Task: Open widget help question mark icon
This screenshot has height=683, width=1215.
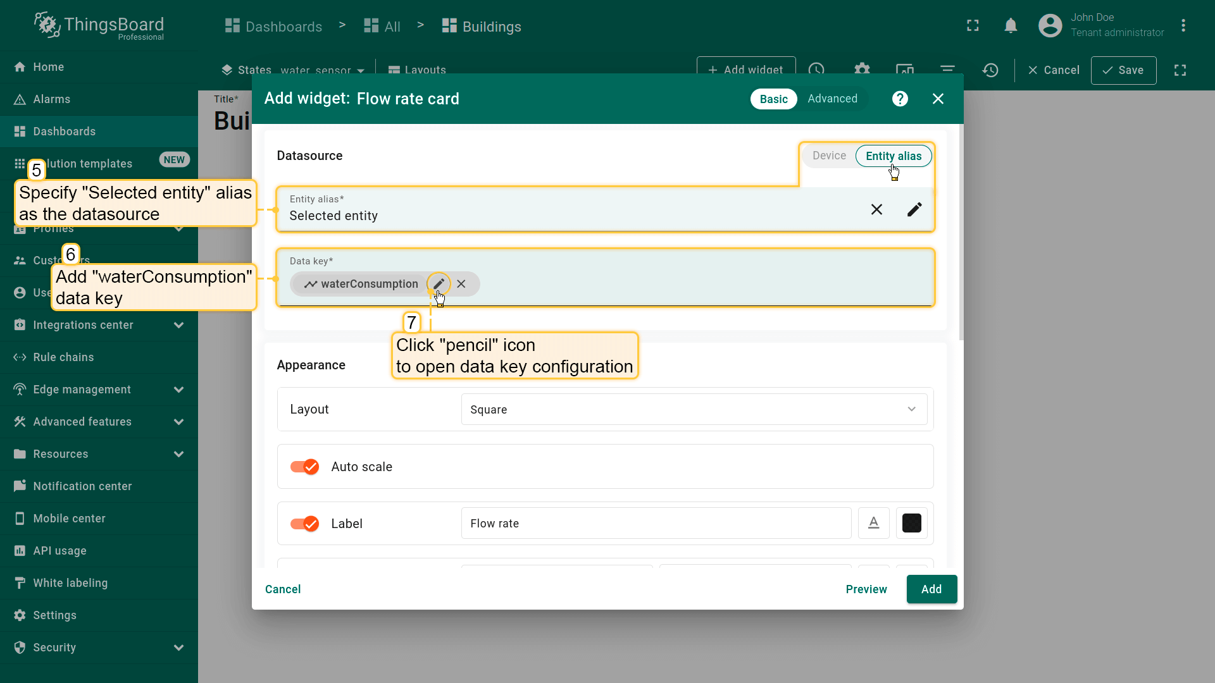Action: click(x=900, y=99)
